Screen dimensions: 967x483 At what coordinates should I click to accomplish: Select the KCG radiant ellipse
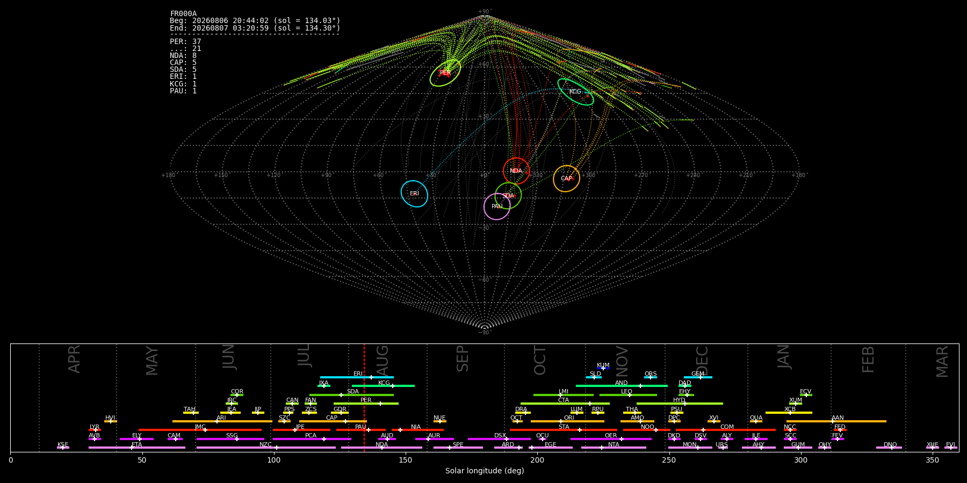click(x=575, y=92)
